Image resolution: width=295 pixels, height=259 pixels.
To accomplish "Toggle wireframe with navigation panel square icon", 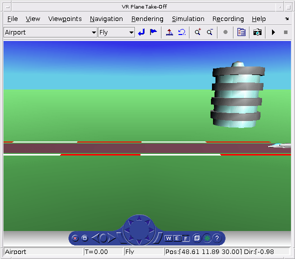I will (x=197, y=238).
